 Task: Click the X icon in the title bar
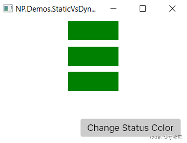pos(172,9)
